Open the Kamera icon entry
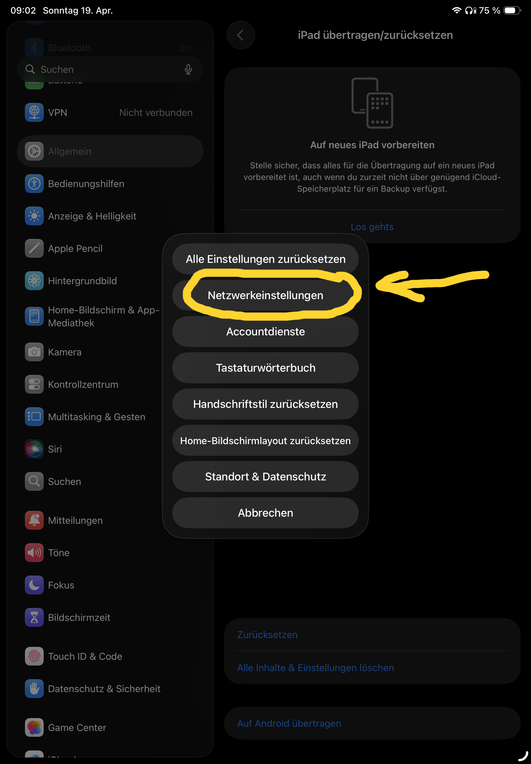This screenshot has height=764, width=531. 34,352
